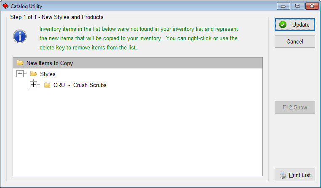This screenshot has width=321, height=188.
Task: Click the green instruction text paragraph
Action: (x=139, y=38)
